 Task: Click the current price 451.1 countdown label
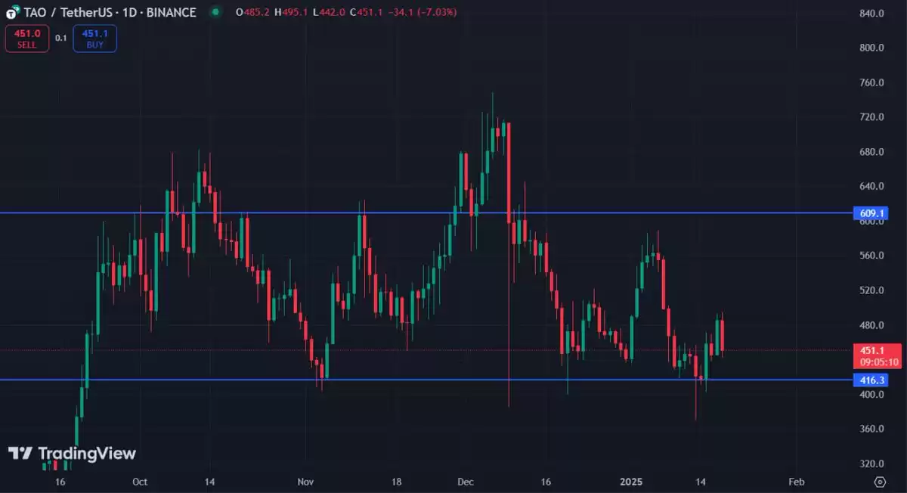[878, 355]
